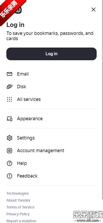Viewport: 103px width, 223px height.
Task: Click the All services grid icon
Action: [10, 99]
